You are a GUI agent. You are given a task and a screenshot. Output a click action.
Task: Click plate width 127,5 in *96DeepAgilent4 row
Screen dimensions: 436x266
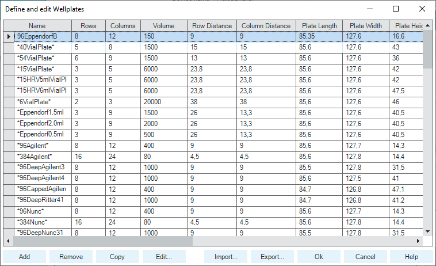(366, 178)
